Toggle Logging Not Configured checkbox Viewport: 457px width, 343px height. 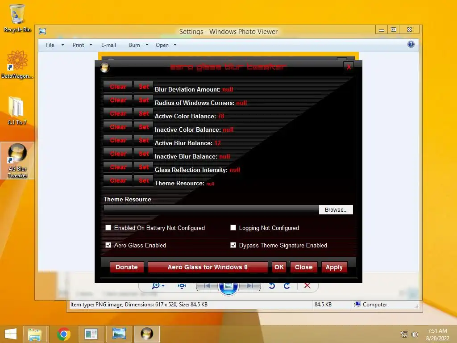(x=233, y=227)
